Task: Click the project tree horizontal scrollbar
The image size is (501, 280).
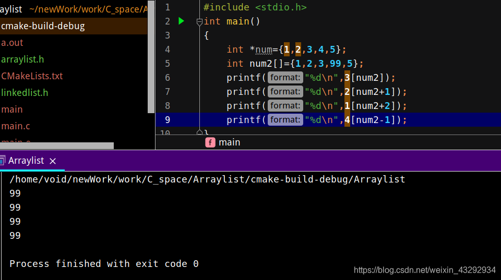Action: pos(57,145)
